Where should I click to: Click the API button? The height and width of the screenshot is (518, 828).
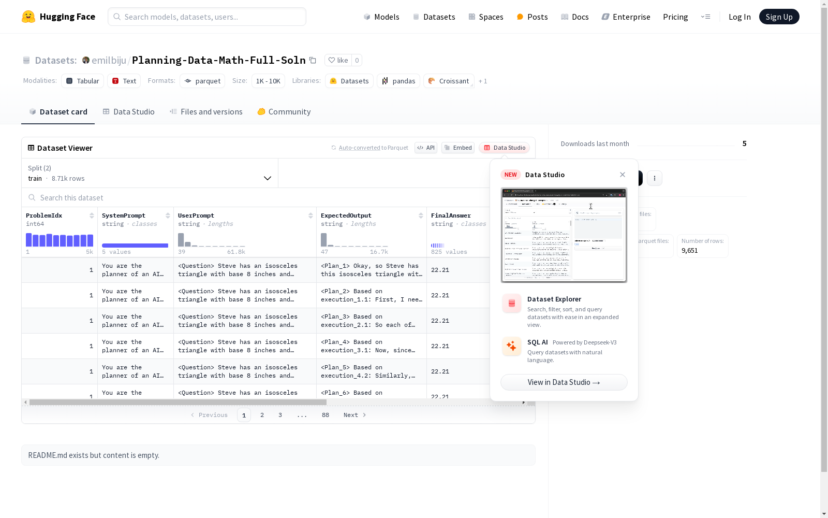[426, 148]
